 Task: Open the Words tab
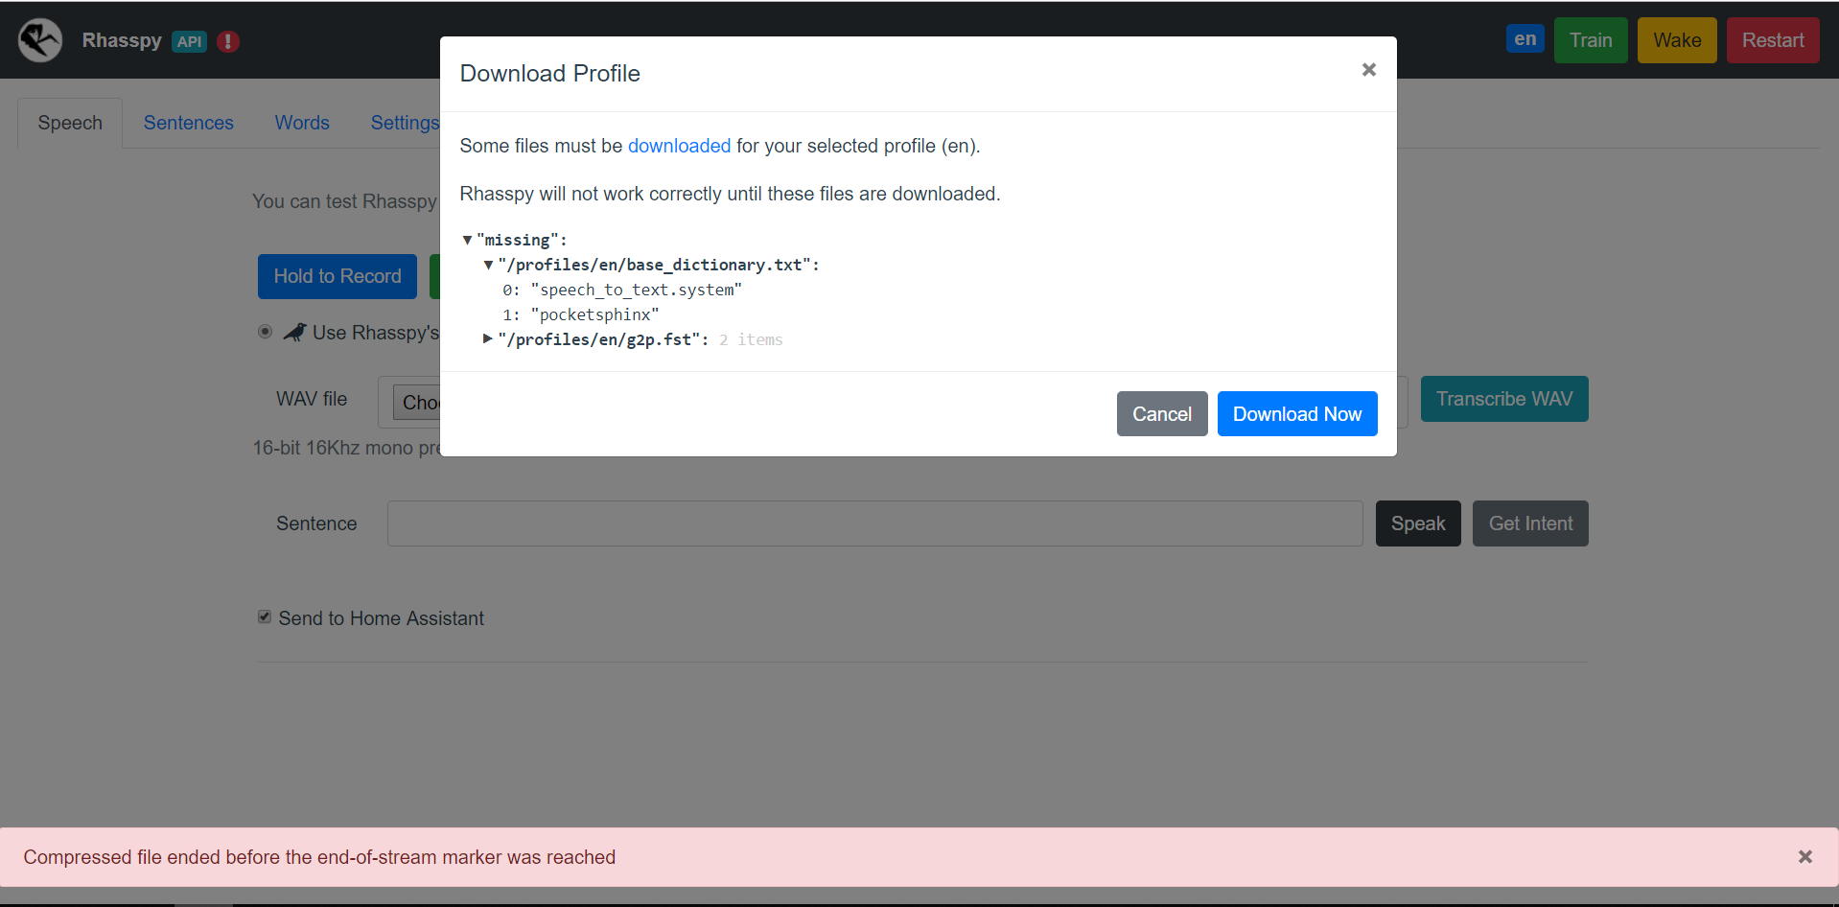302,123
